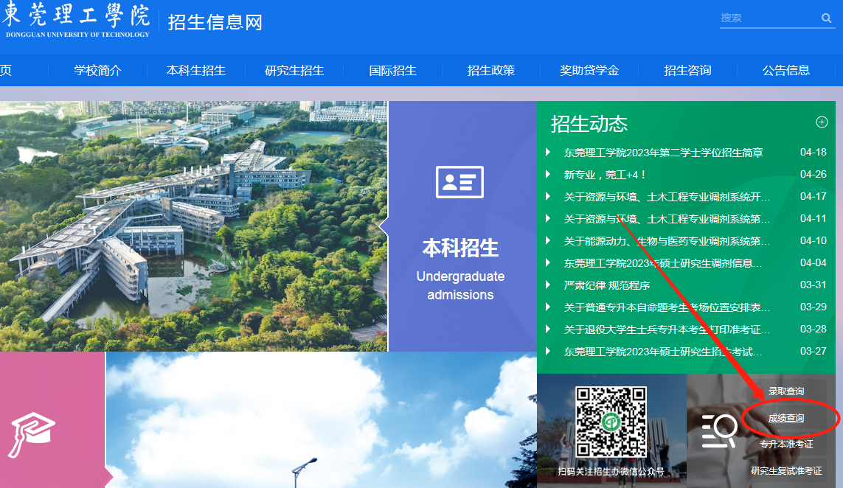Screen dimensions: 843x488
Task: Click the magnifier-list query icon near 录取查询
Action: pyautogui.click(x=718, y=430)
